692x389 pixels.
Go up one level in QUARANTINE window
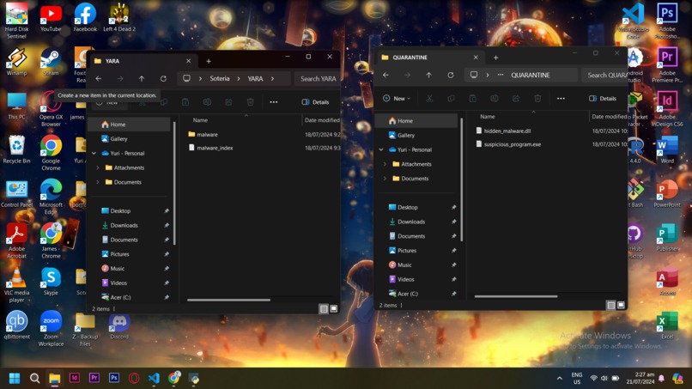click(x=429, y=75)
